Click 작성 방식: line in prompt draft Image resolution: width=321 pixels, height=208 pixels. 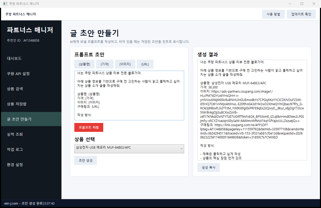[x=84, y=115]
